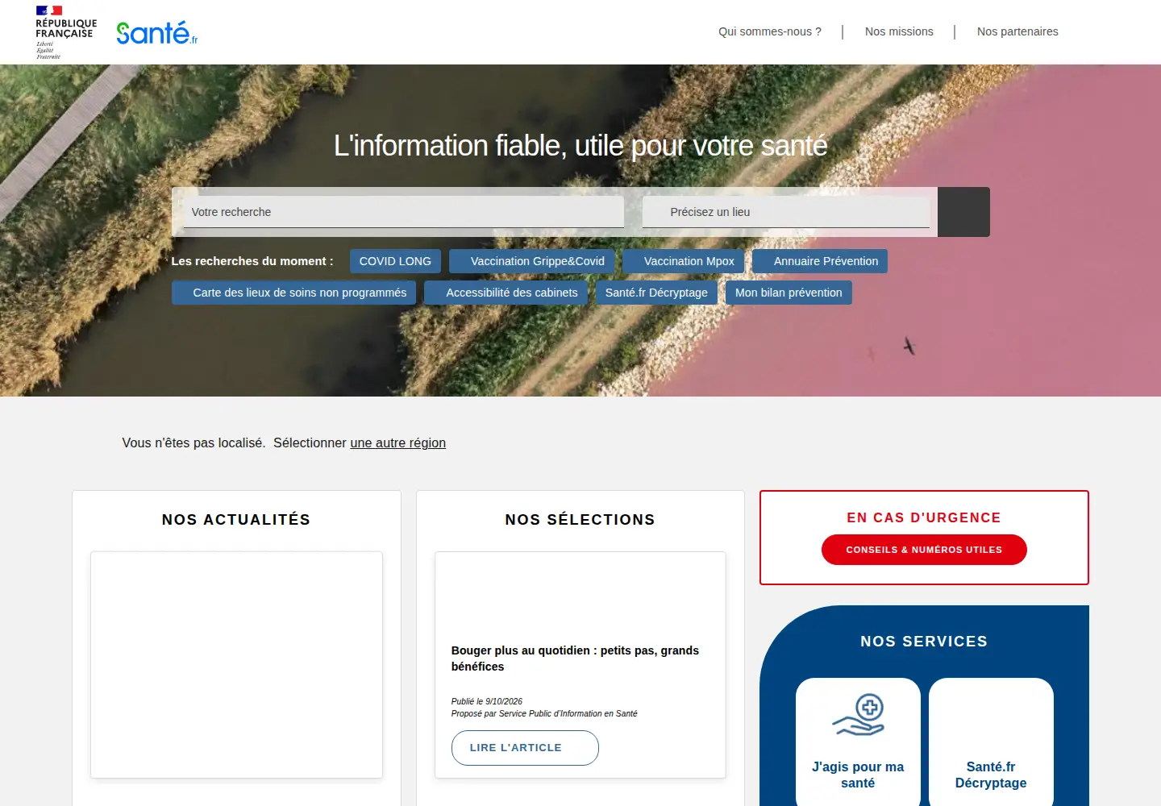Open the J'agis pour ma santé service
The width and height of the screenshot is (1161, 806).
tap(858, 742)
